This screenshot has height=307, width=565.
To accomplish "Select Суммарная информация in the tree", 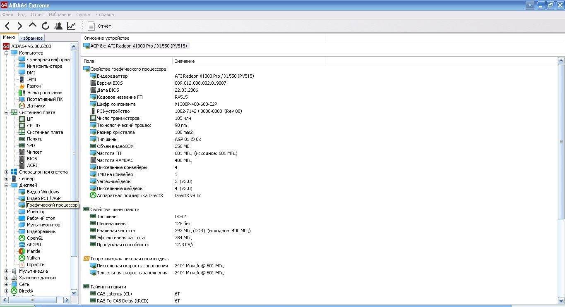I will click(x=48, y=59).
